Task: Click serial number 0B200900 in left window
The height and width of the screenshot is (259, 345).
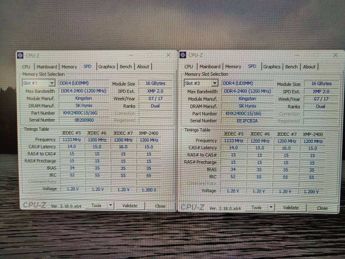Action: pos(84,120)
